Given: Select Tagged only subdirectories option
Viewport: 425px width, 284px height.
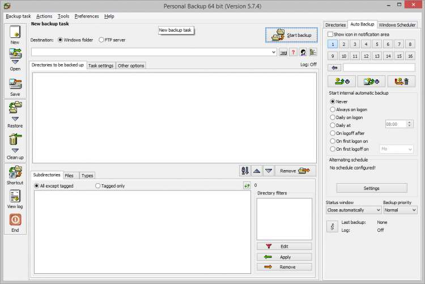Looking at the screenshot, I should pos(110,186).
